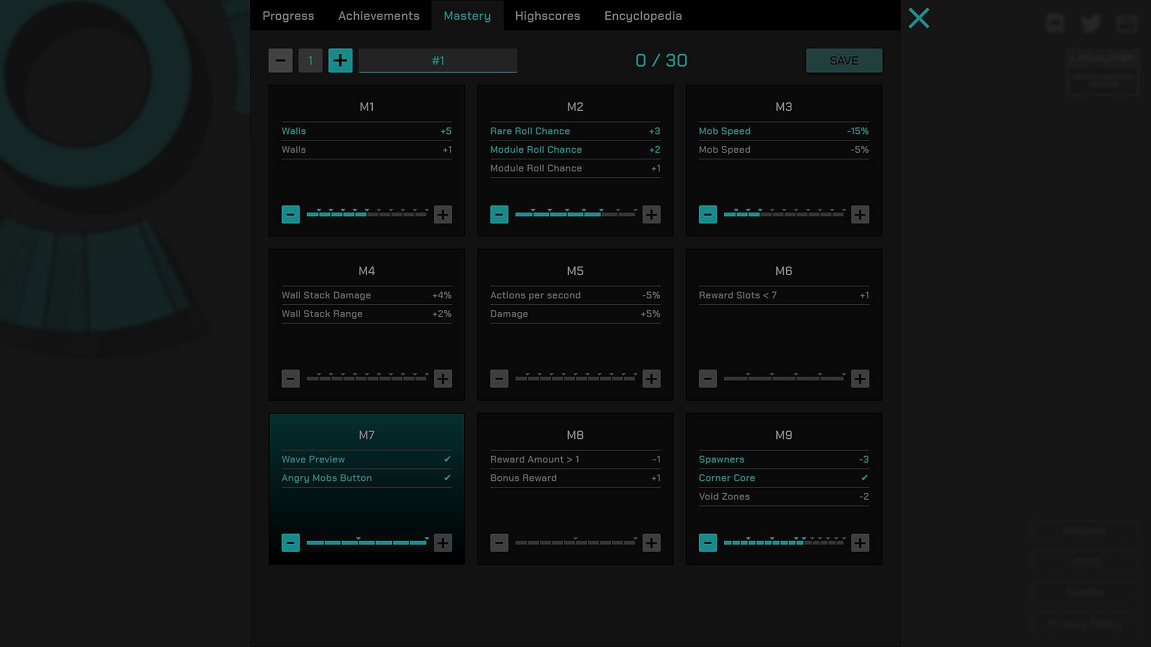The image size is (1151, 647).
Task: Click plus icon on M8 card
Action: click(x=651, y=543)
